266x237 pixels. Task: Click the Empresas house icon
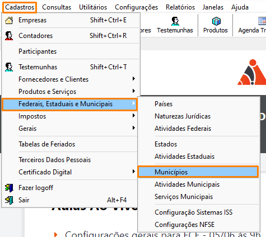[9, 20]
